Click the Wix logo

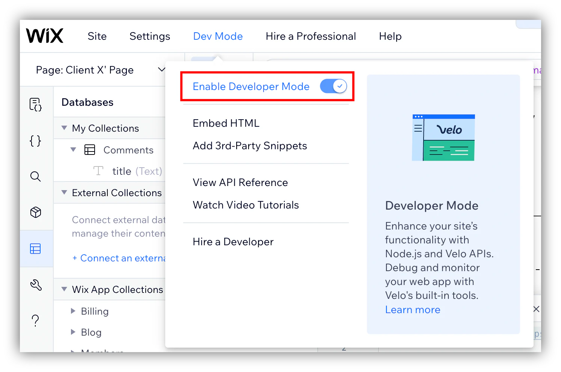coord(45,36)
